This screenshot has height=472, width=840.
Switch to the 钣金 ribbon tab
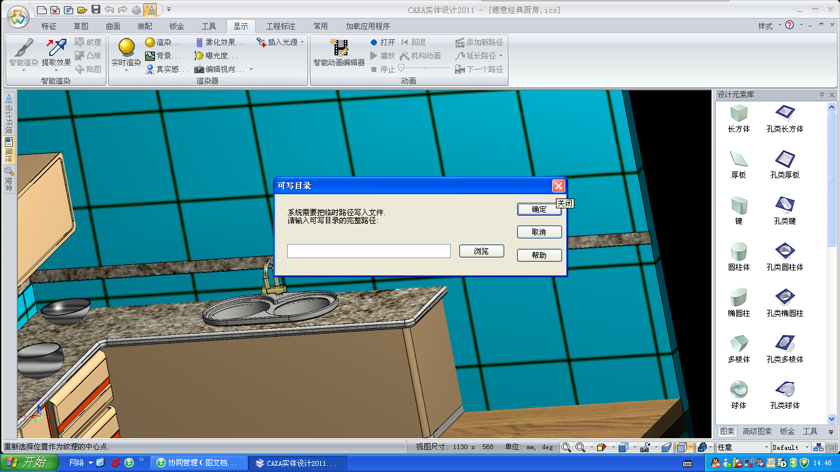[176, 26]
